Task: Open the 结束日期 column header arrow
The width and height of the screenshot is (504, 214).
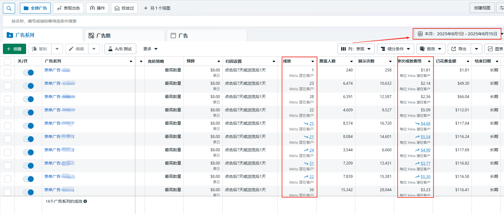Action: 497,61
